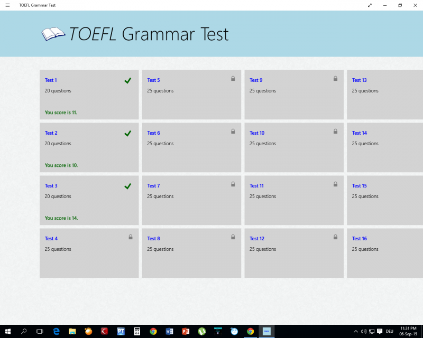Choose Test 6
The height and width of the screenshot is (338, 423).
click(x=191, y=147)
